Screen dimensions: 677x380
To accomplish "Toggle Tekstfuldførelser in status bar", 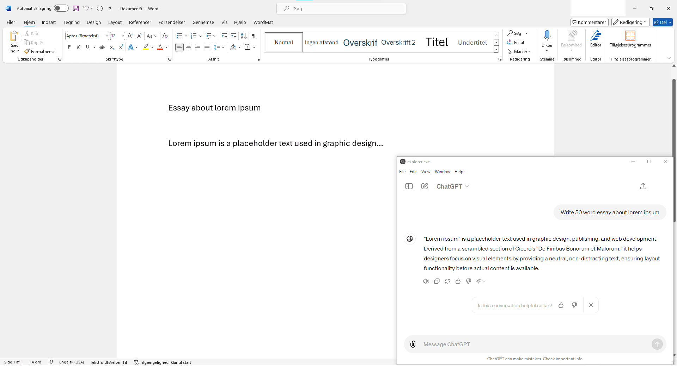I will (x=109, y=362).
